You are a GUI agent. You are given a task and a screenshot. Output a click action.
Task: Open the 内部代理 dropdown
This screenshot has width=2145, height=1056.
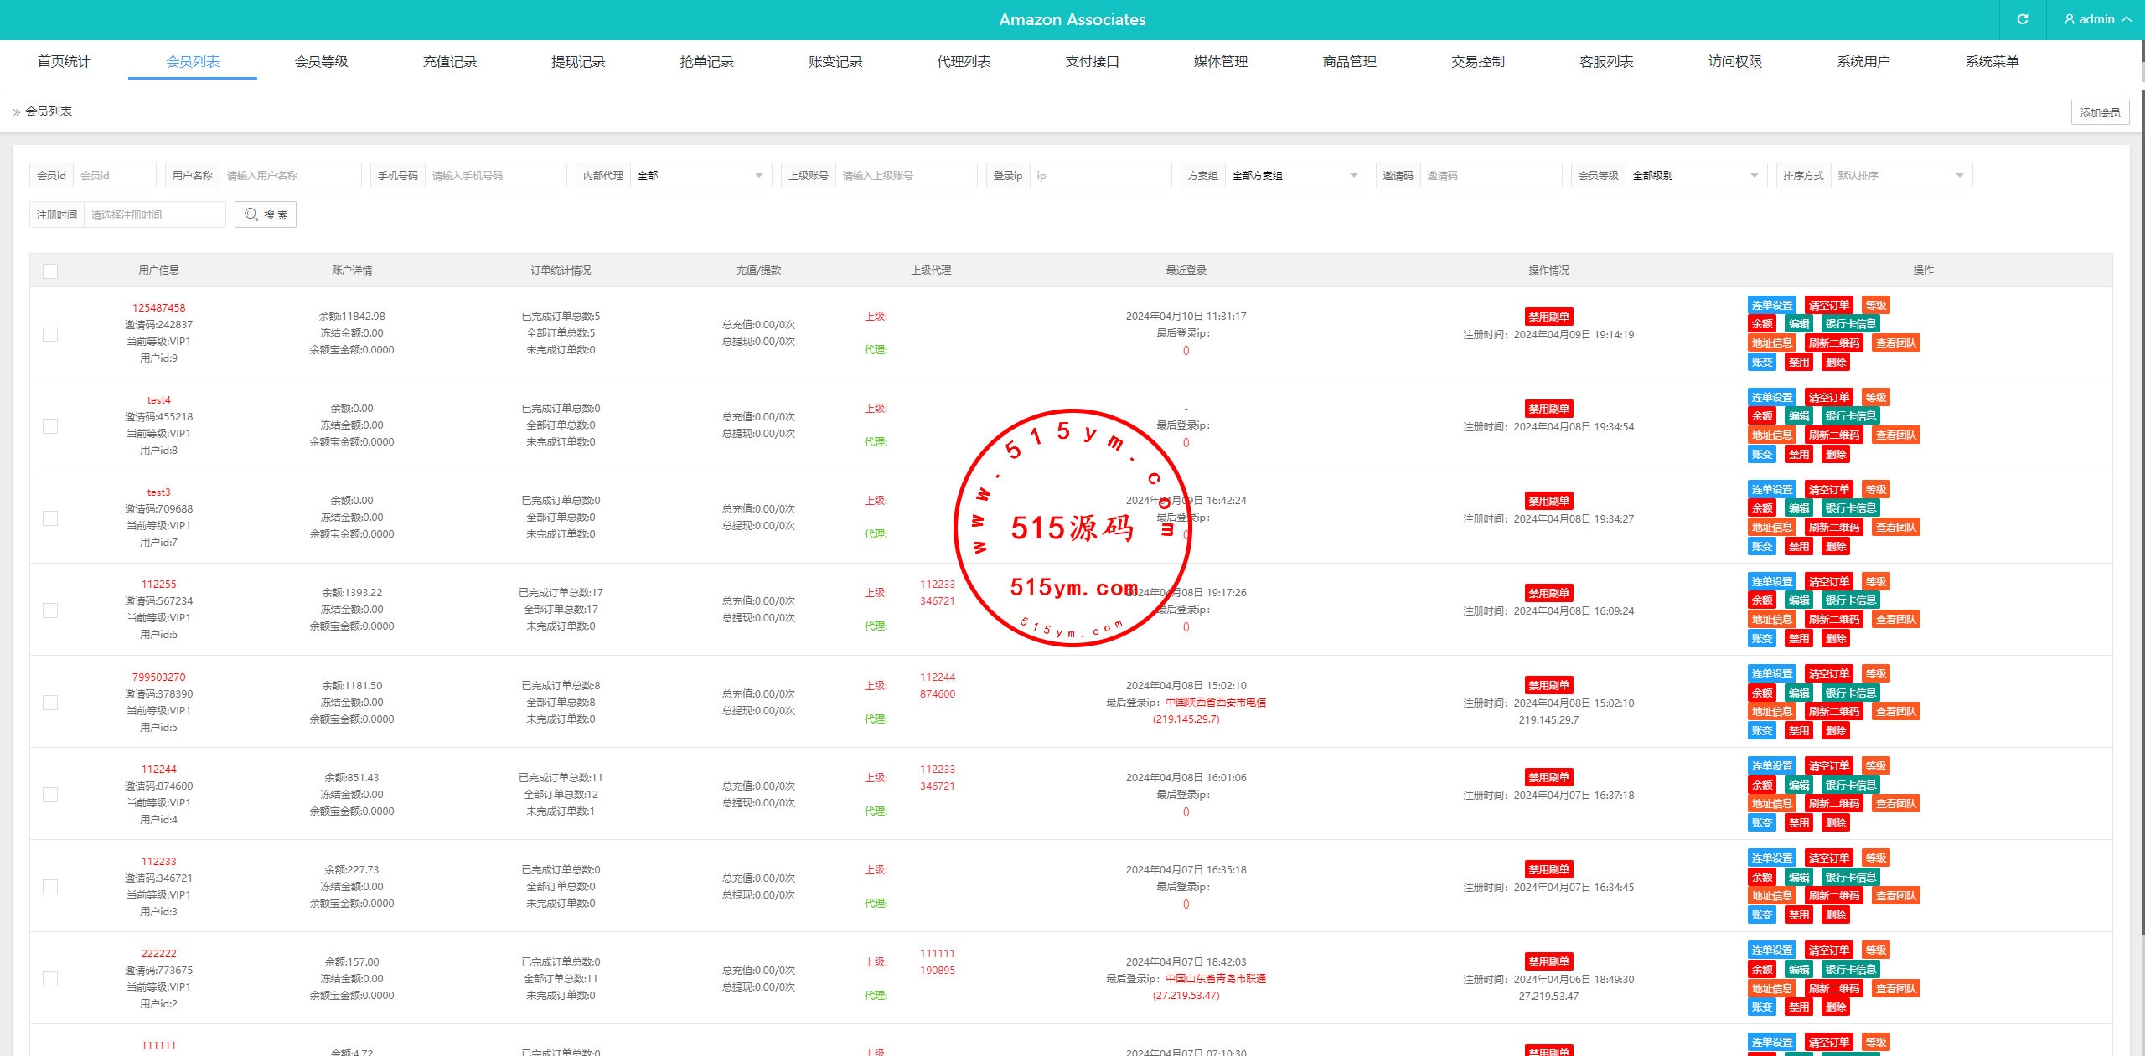(x=700, y=175)
